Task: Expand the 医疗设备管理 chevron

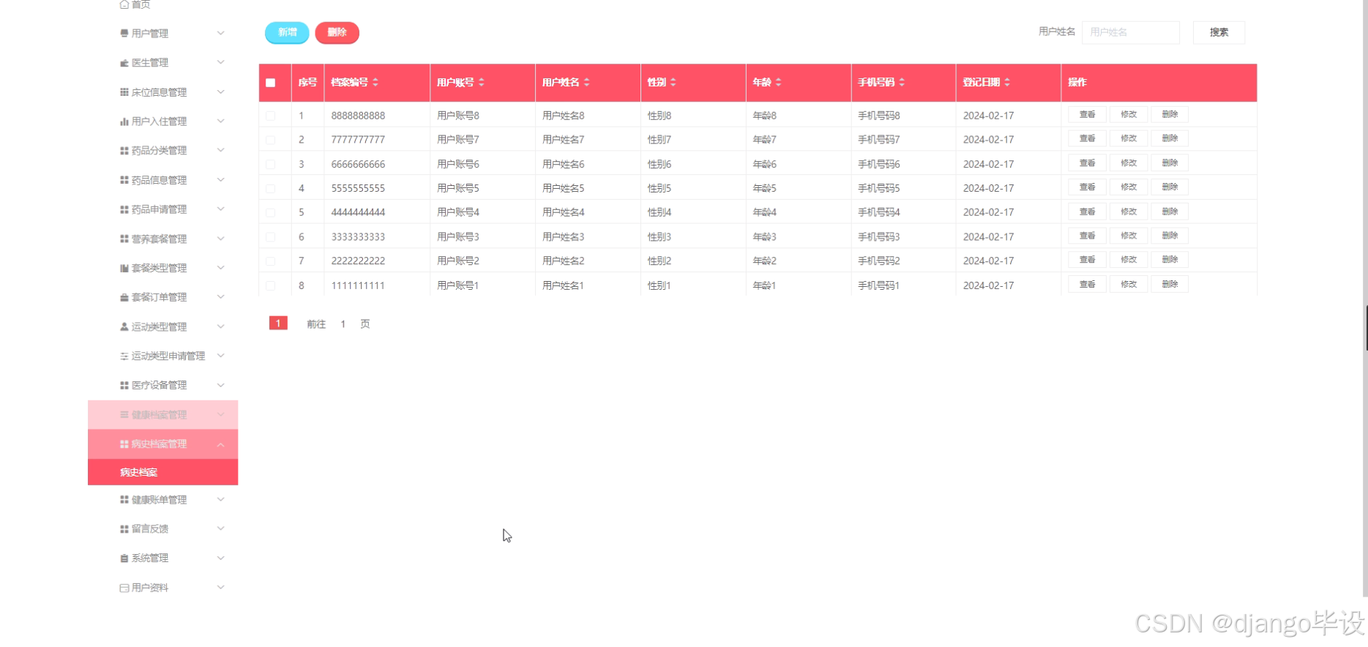Action: click(x=220, y=385)
